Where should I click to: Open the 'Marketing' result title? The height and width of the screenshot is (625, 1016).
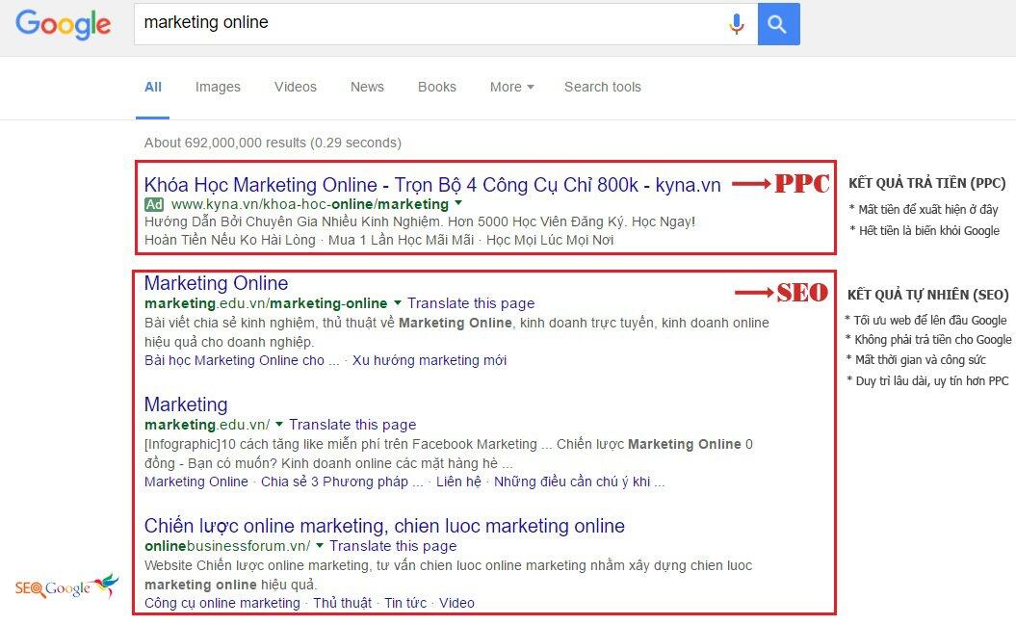tap(186, 404)
